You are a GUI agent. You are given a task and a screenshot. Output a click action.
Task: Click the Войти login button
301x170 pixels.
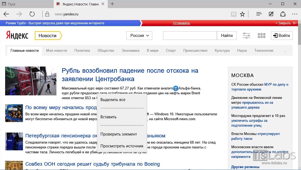[x=282, y=36]
